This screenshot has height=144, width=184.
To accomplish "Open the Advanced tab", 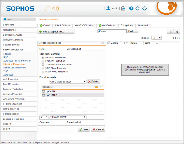I will pyautogui.click(x=143, y=25).
